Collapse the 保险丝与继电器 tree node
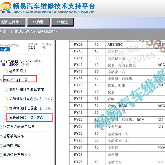165x165 pixels. point(15,80)
